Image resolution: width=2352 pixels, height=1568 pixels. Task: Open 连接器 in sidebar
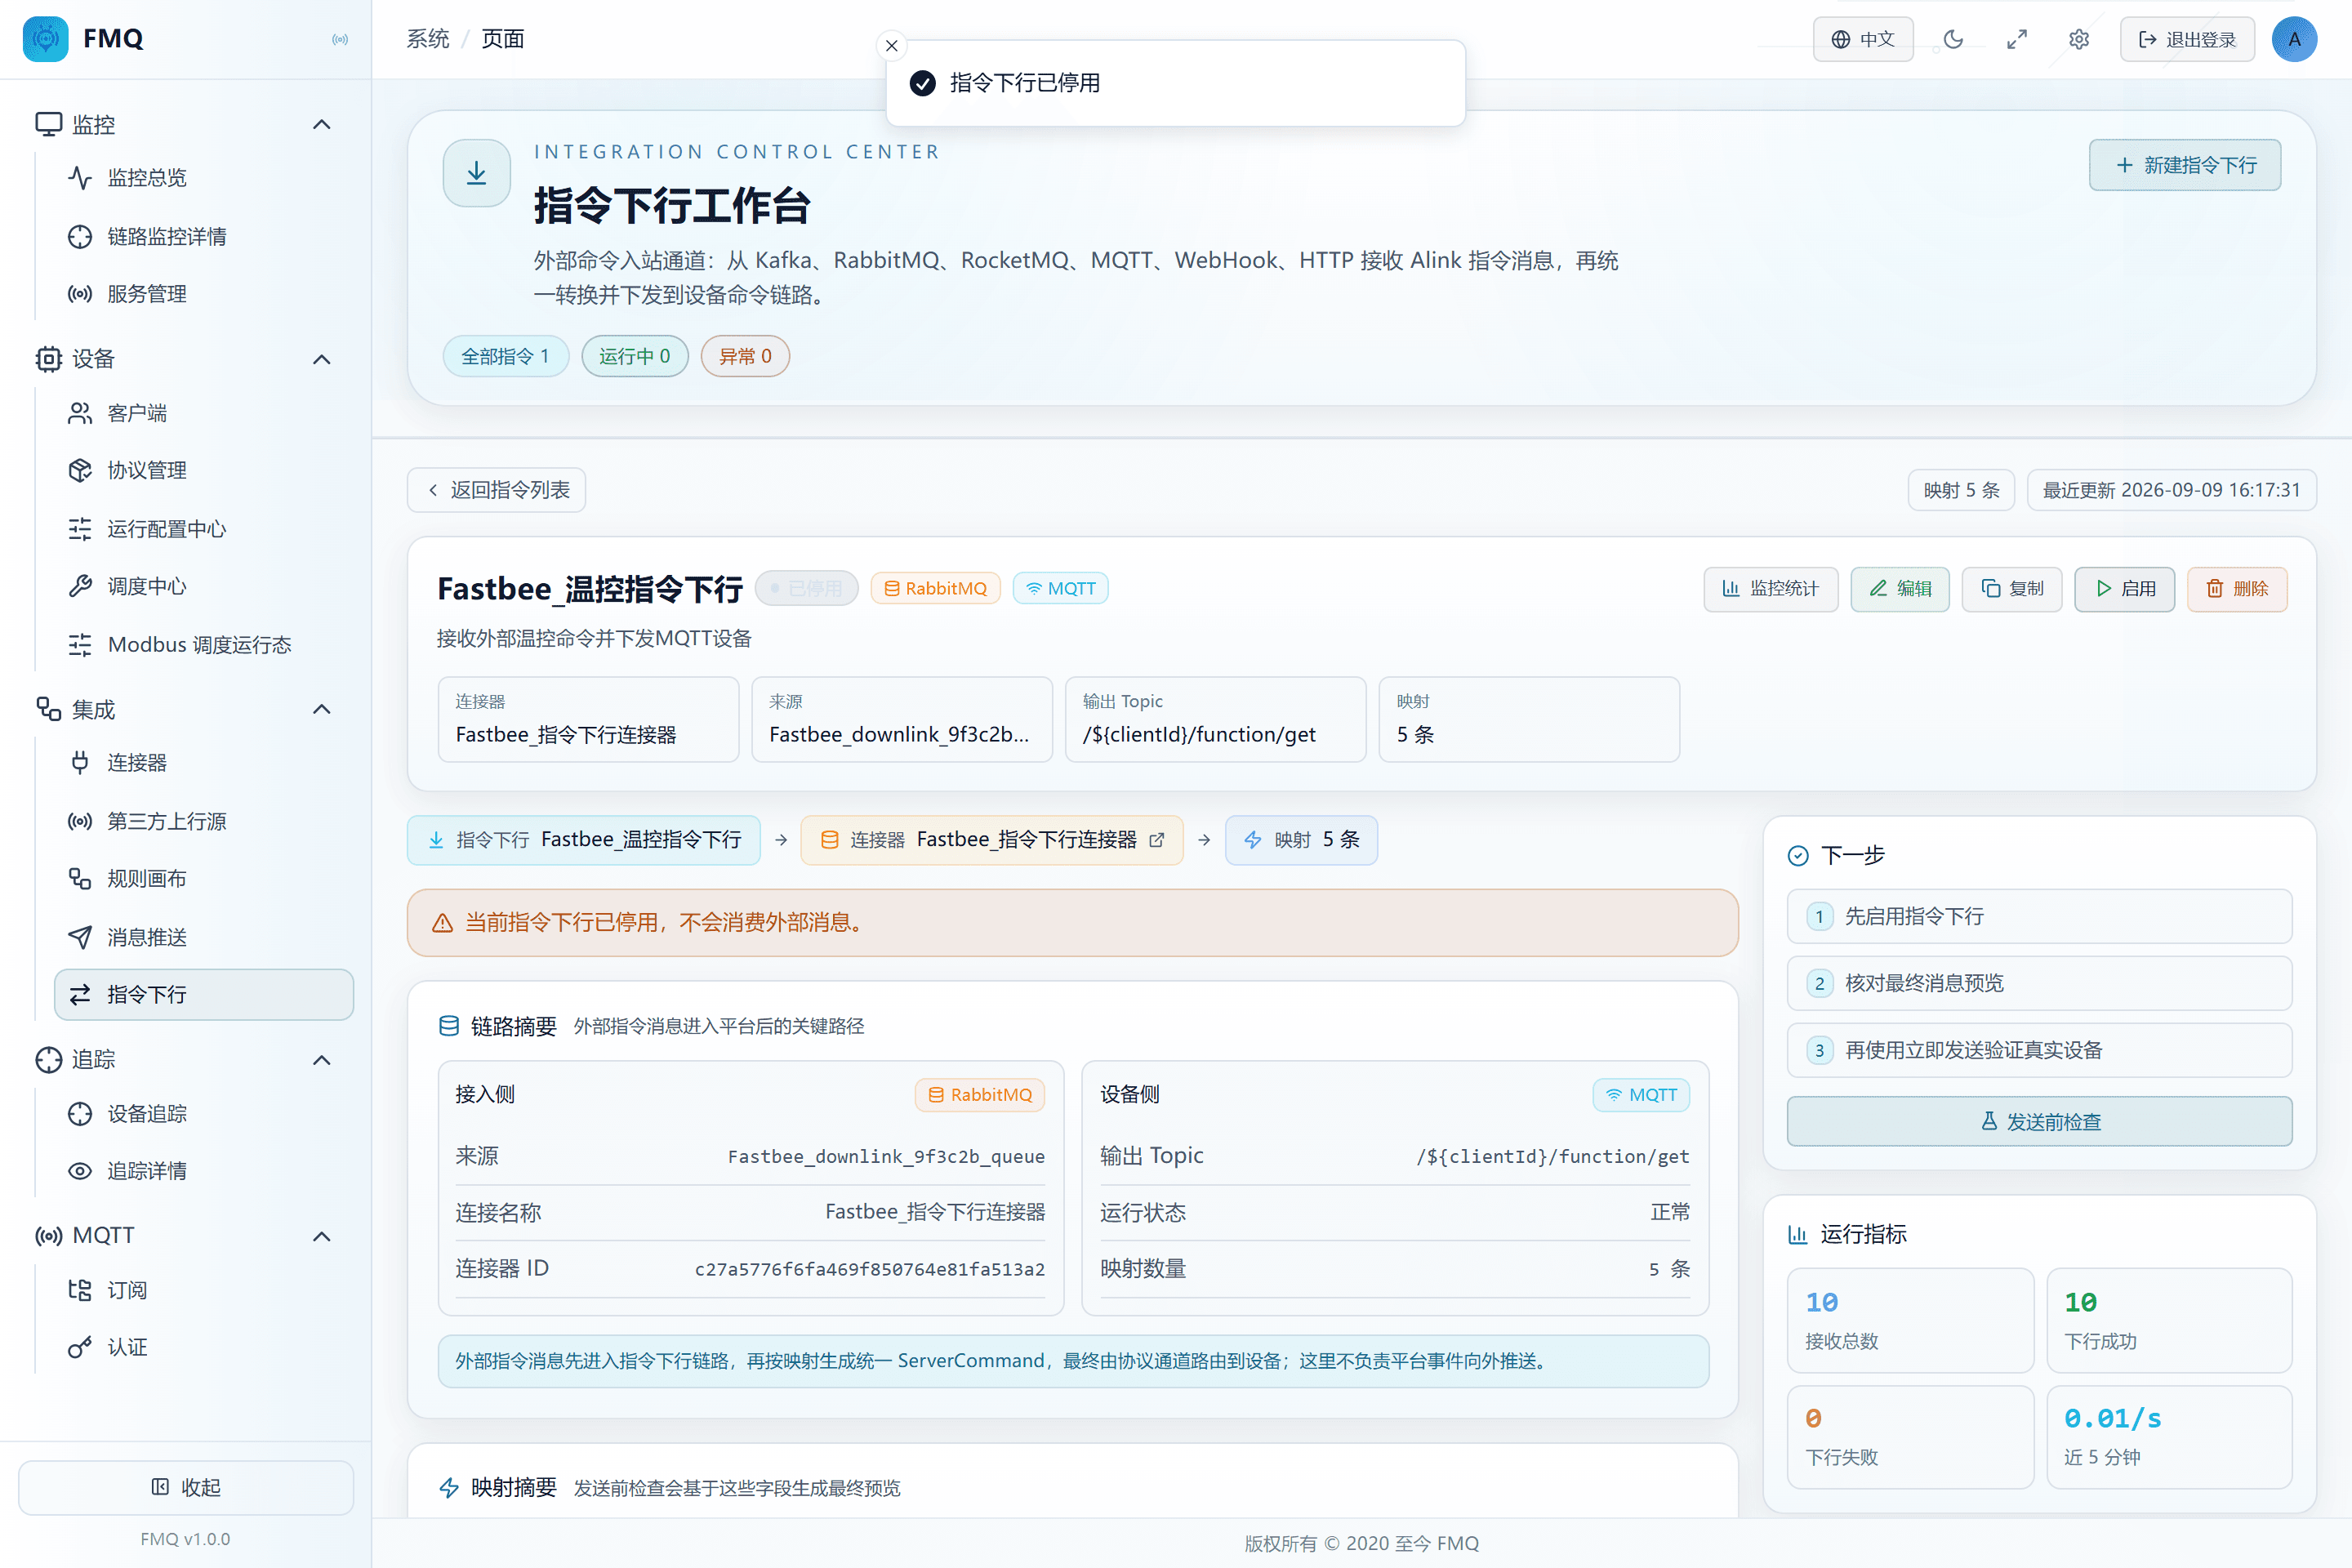pyautogui.click(x=204, y=763)
